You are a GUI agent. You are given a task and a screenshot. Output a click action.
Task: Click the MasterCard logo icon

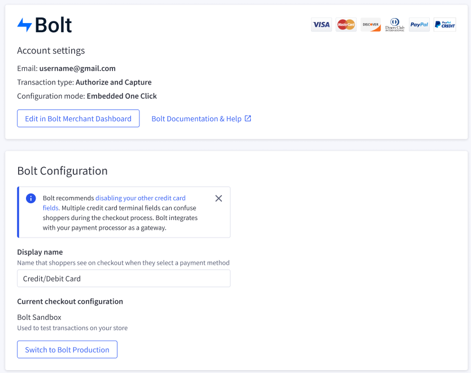(346, 25)
